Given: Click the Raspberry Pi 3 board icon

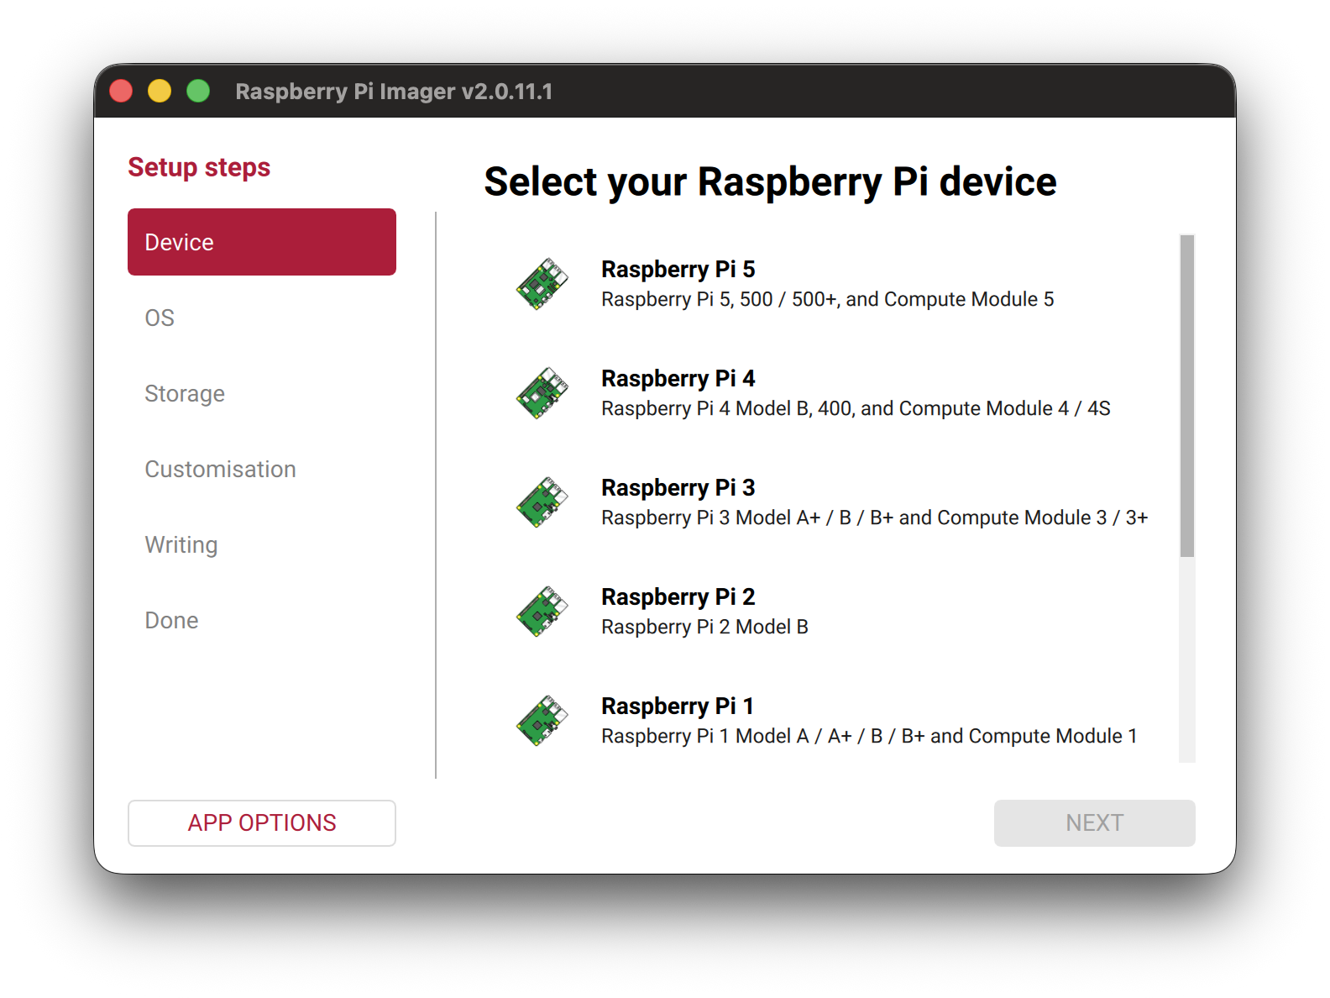Looking at the screenshot, I should (542, 502).
